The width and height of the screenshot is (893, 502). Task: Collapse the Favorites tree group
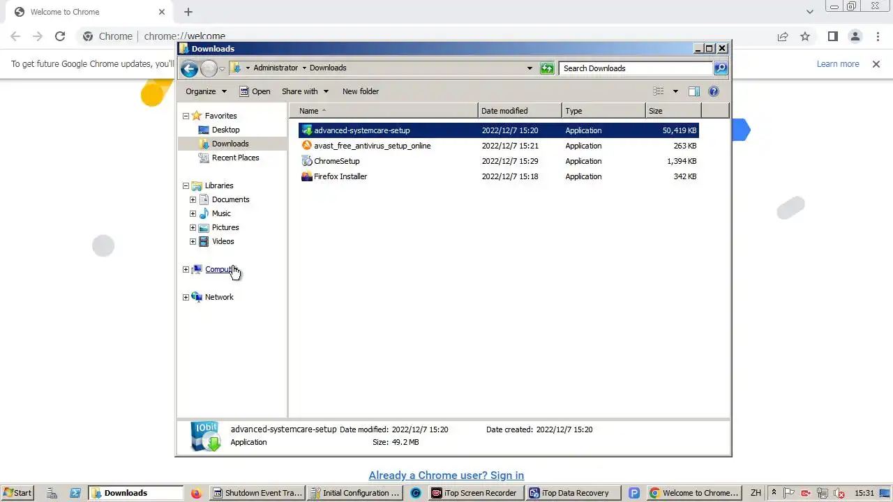(x=186, y=116)
